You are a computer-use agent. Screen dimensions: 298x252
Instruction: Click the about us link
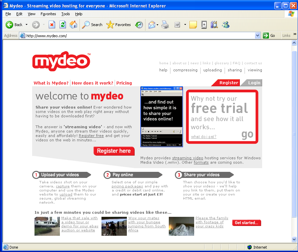pos(179,63)
